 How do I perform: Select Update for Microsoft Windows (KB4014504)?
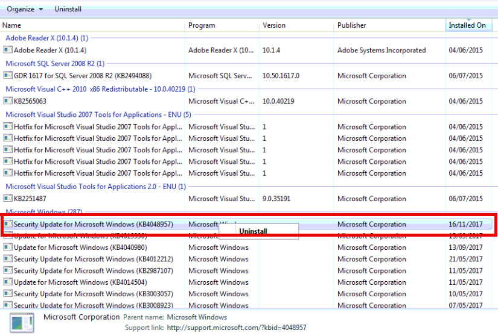point(80,282)
